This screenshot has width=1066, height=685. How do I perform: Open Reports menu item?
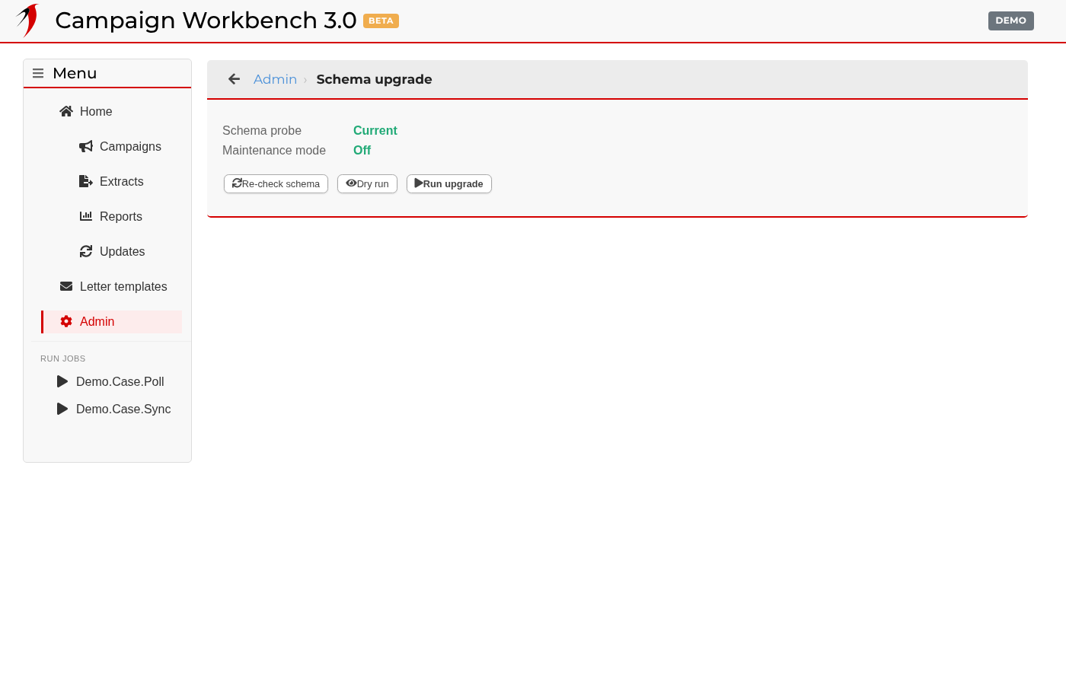point(120,216)
